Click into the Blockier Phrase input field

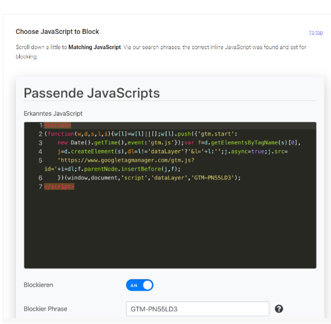[198, 309]
